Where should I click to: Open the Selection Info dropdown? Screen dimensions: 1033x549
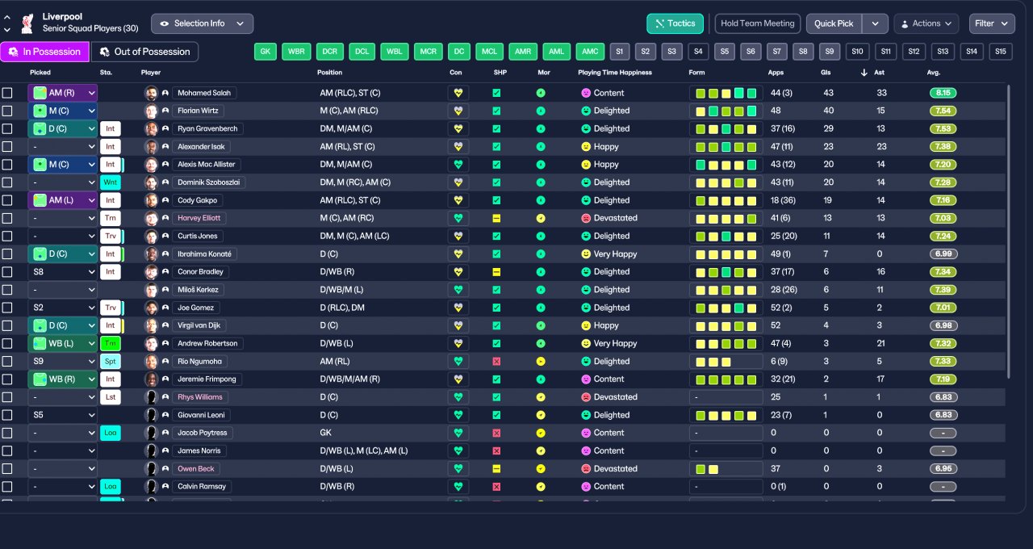coord(202,23)
